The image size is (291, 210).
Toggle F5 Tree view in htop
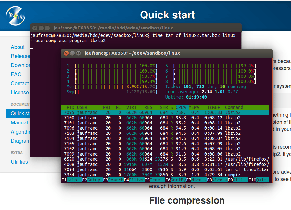tap(155, 180)
